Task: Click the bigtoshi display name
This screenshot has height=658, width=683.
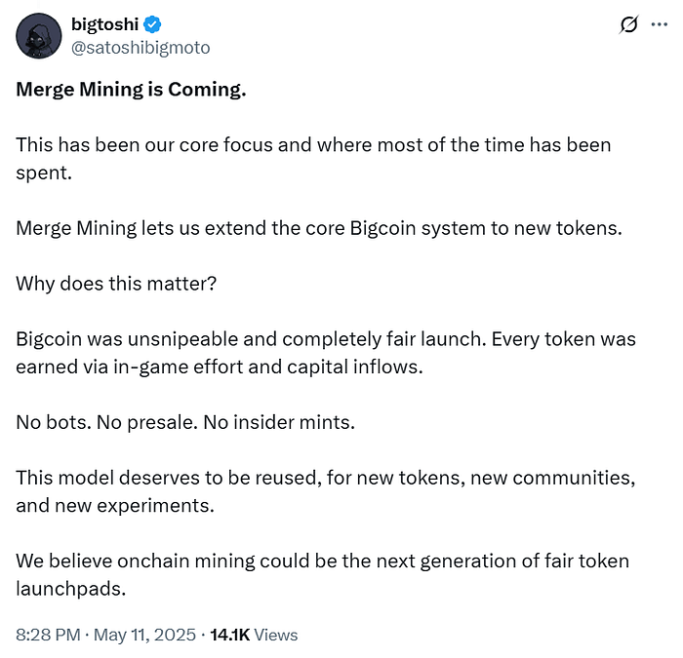Action: [105, 24]
